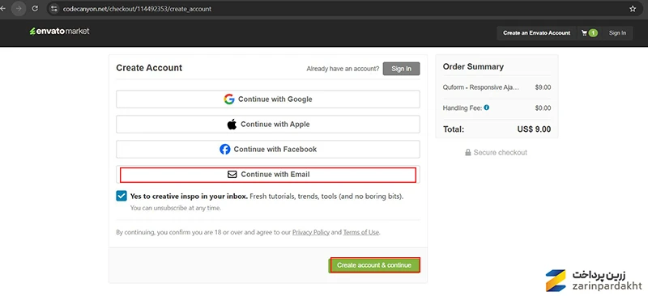Click Create an Envato Account in header
The height and width of the screenshot is (296, 648).
pos(536,33)
